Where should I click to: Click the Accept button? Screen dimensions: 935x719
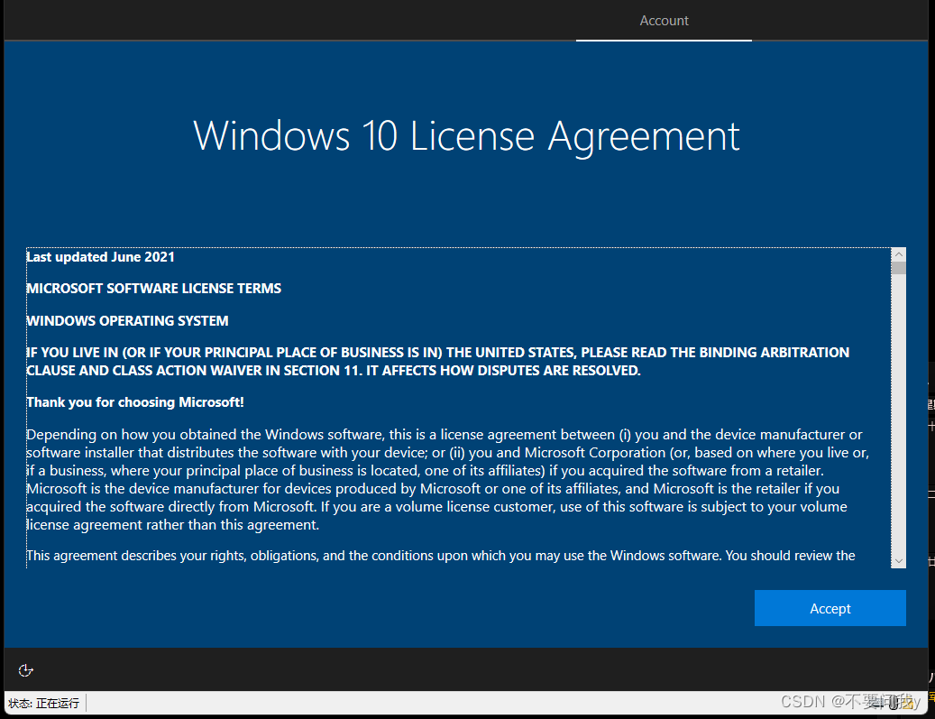coord(830,608)
